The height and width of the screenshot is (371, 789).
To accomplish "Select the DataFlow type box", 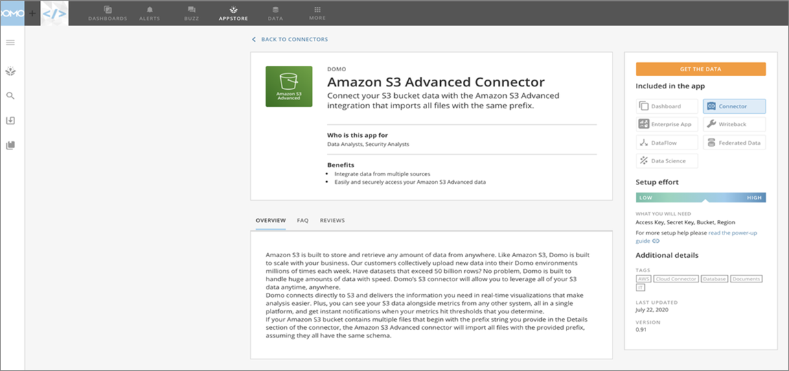I will (667, 143).
